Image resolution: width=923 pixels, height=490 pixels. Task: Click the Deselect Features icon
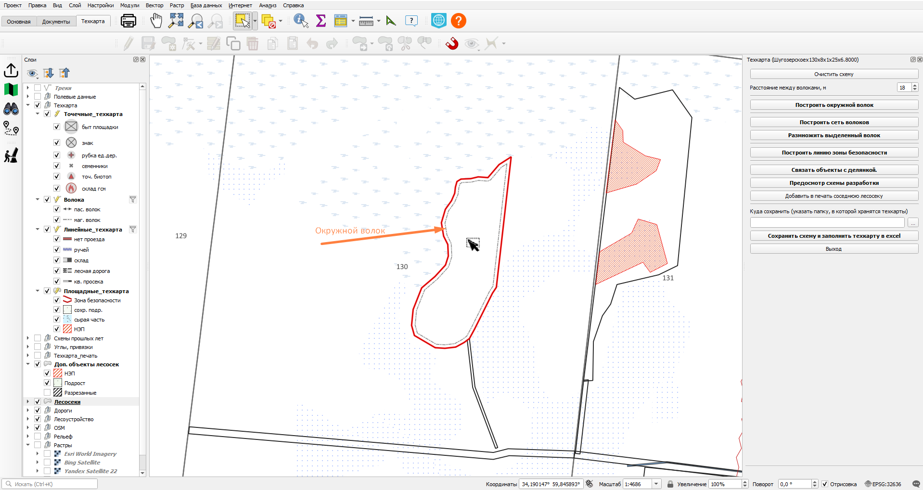point(269,21)
